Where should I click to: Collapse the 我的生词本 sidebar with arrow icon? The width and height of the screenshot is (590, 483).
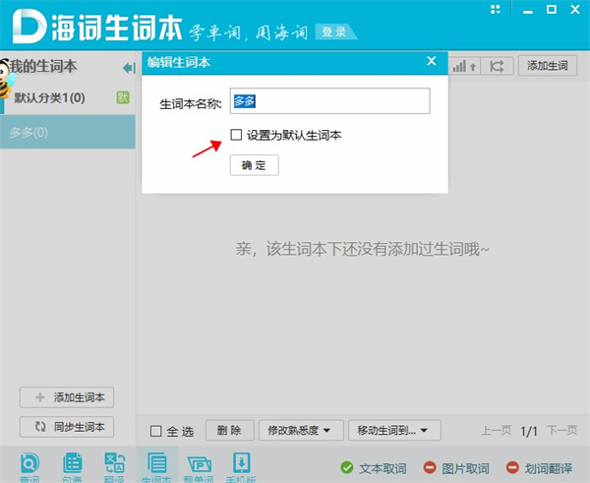click(129, 68)
